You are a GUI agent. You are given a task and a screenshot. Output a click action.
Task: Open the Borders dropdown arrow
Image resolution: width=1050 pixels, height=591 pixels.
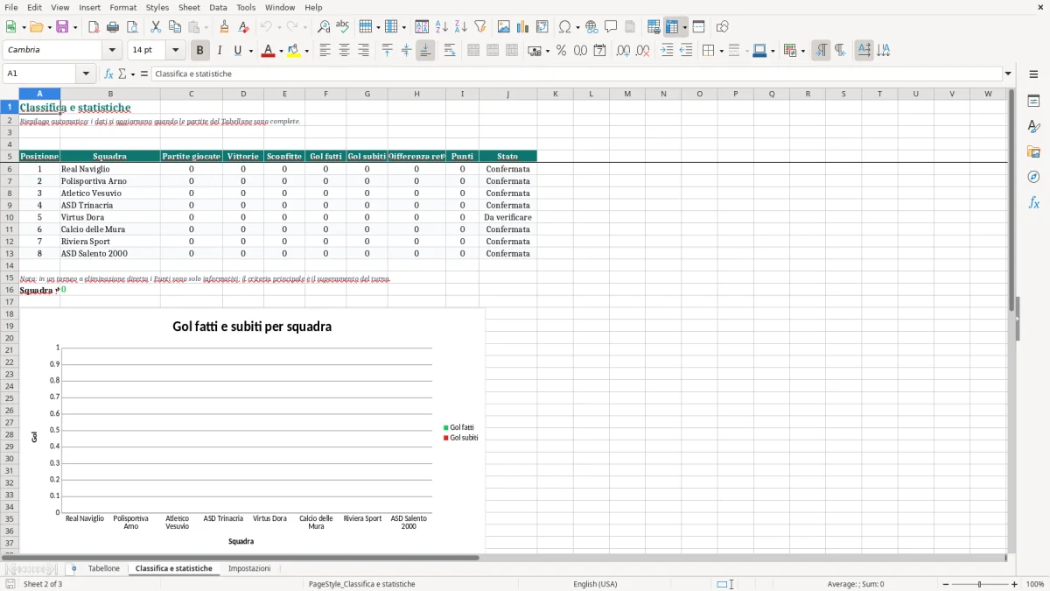pos(720,51)
